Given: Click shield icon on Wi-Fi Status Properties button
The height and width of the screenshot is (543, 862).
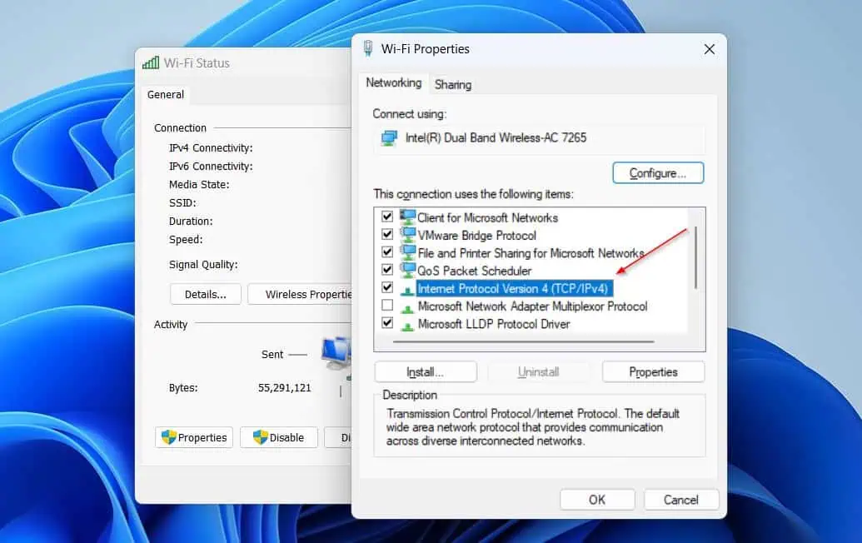Looking at the screenshot, I should pos(168,437).
